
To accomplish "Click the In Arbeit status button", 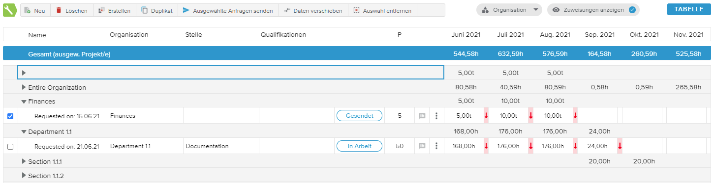I will coord(359,146).
